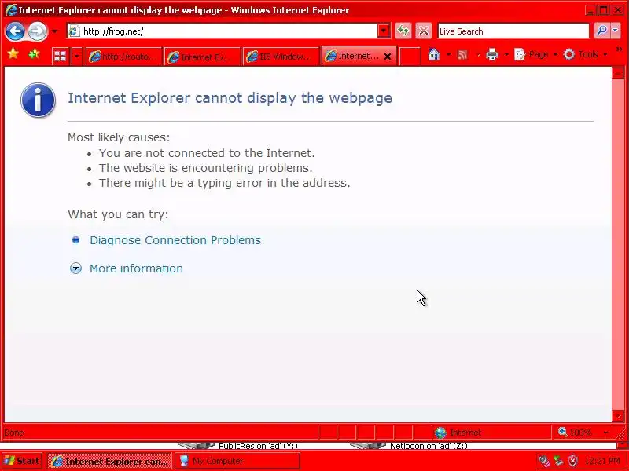
Task: Click the Internet Explorer title bar icon
Action: click(11, 10)
